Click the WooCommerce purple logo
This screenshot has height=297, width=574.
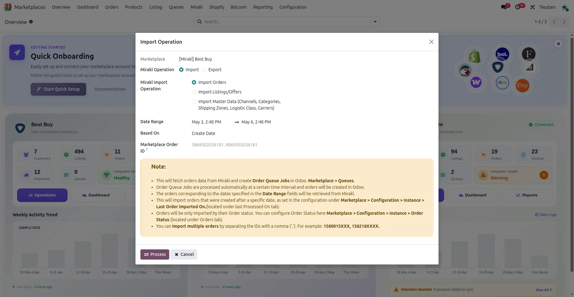[x=476, y=82]
